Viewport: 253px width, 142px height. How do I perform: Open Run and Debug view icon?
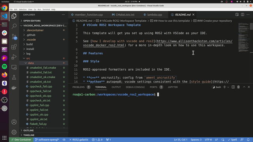(x=14, y=57)
